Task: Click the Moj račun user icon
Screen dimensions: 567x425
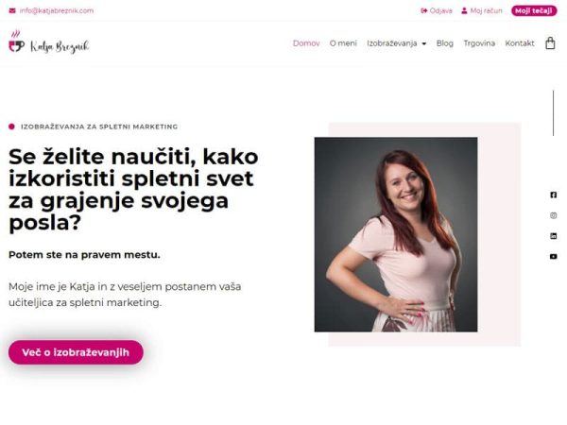Action: pos(464,10)
